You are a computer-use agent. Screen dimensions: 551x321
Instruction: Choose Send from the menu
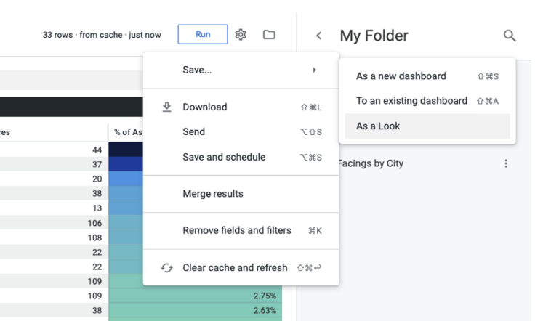point(241,131)
